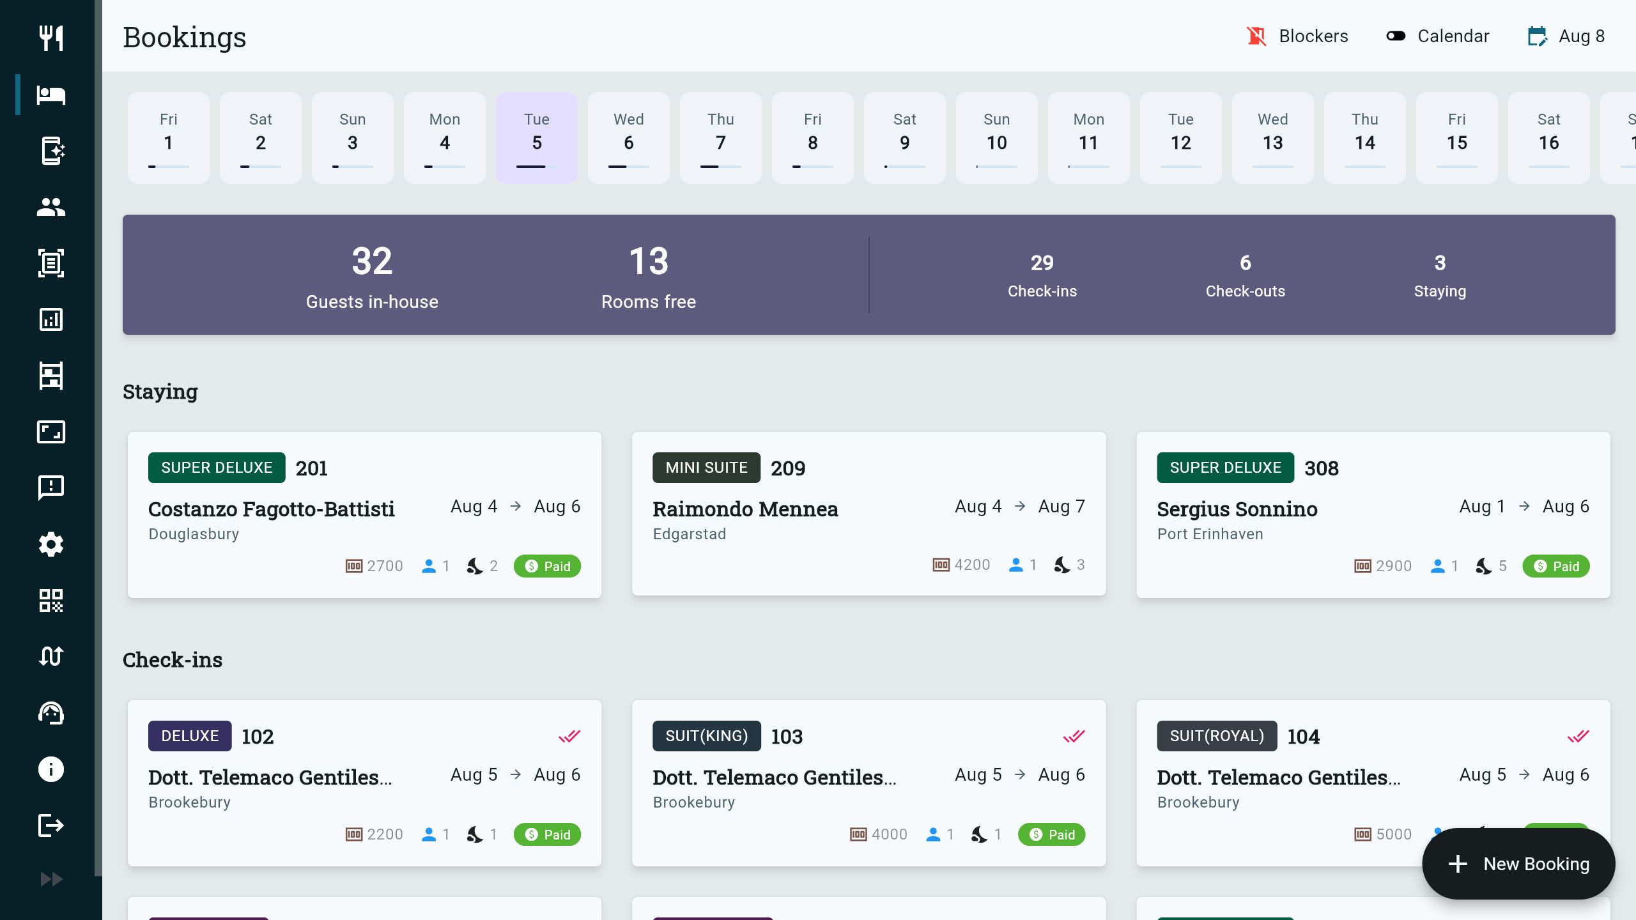Open the feedback speech bubble icon
This screenshot has height=920, width=1636.
pos(51,488)
